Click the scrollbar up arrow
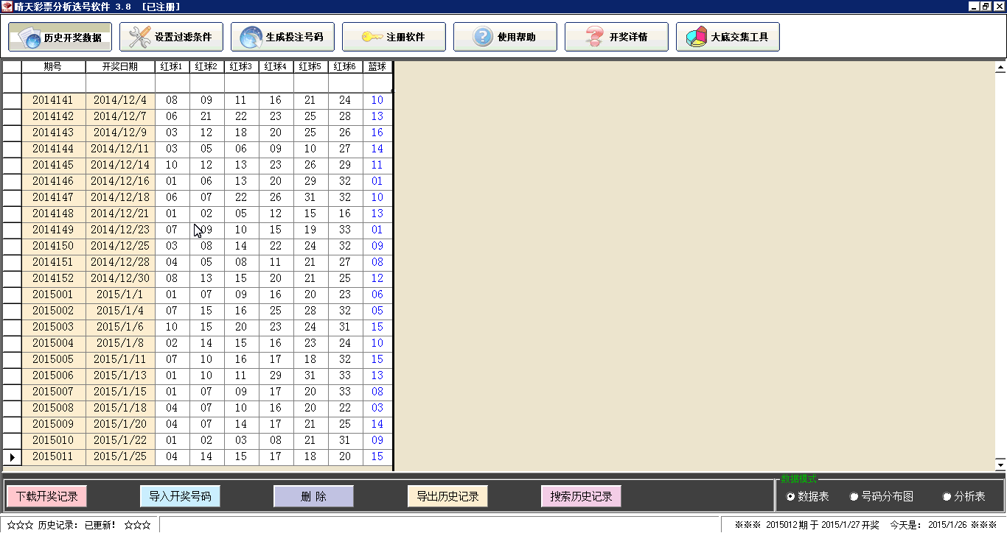This screenshot has height=533, width=1007. [x=1000, y=68]
